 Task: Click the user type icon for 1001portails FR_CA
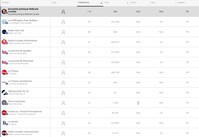tap(63, 93)
